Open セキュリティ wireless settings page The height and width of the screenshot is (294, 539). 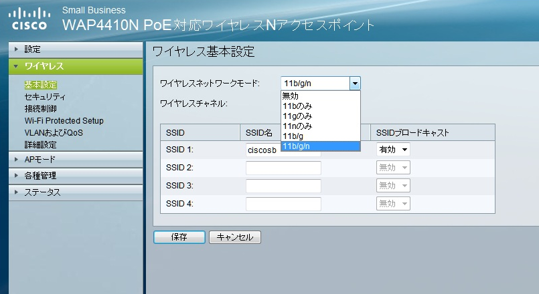click(x=45, y=97)
